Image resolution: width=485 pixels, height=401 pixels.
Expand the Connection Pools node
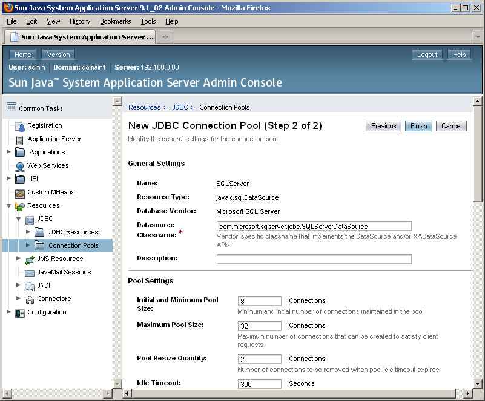[28, 245]
